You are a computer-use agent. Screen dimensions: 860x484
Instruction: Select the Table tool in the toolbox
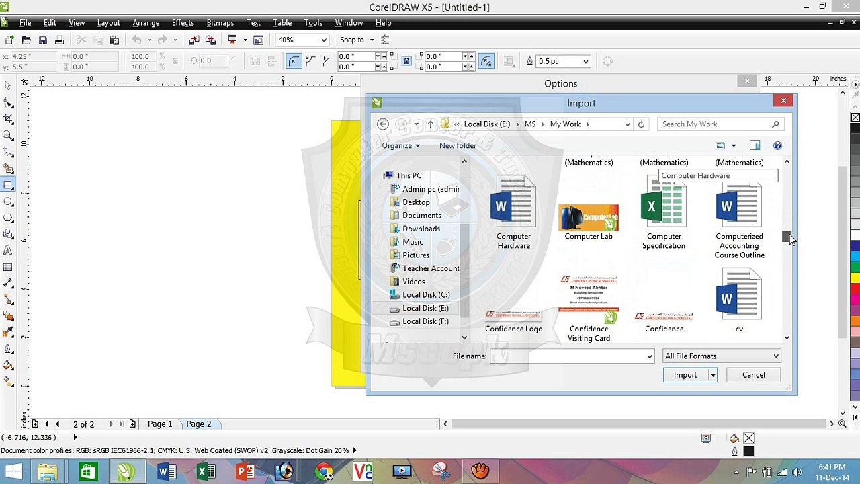pyautogui.click(x=8, y=268)
